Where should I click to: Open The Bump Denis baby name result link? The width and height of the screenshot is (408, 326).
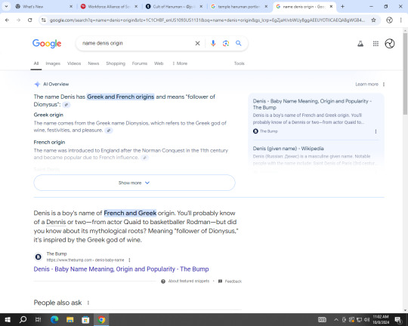click(121, 269)
